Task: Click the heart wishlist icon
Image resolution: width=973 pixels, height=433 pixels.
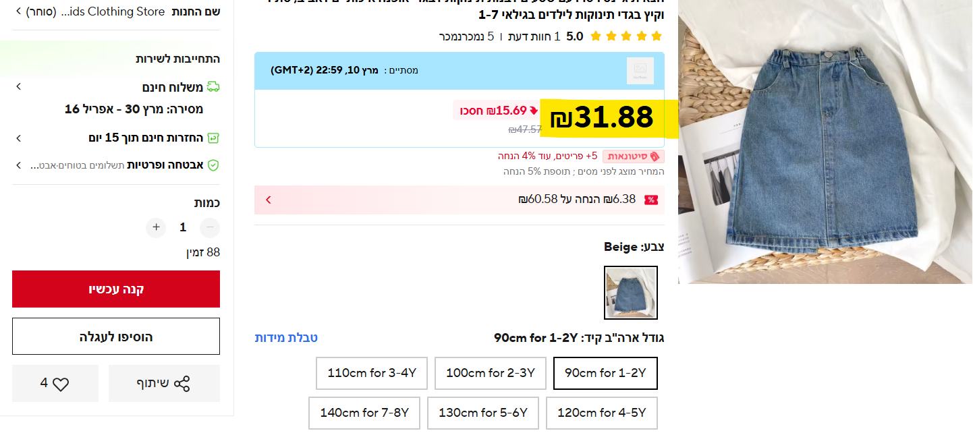Action: tap(61, 384)
